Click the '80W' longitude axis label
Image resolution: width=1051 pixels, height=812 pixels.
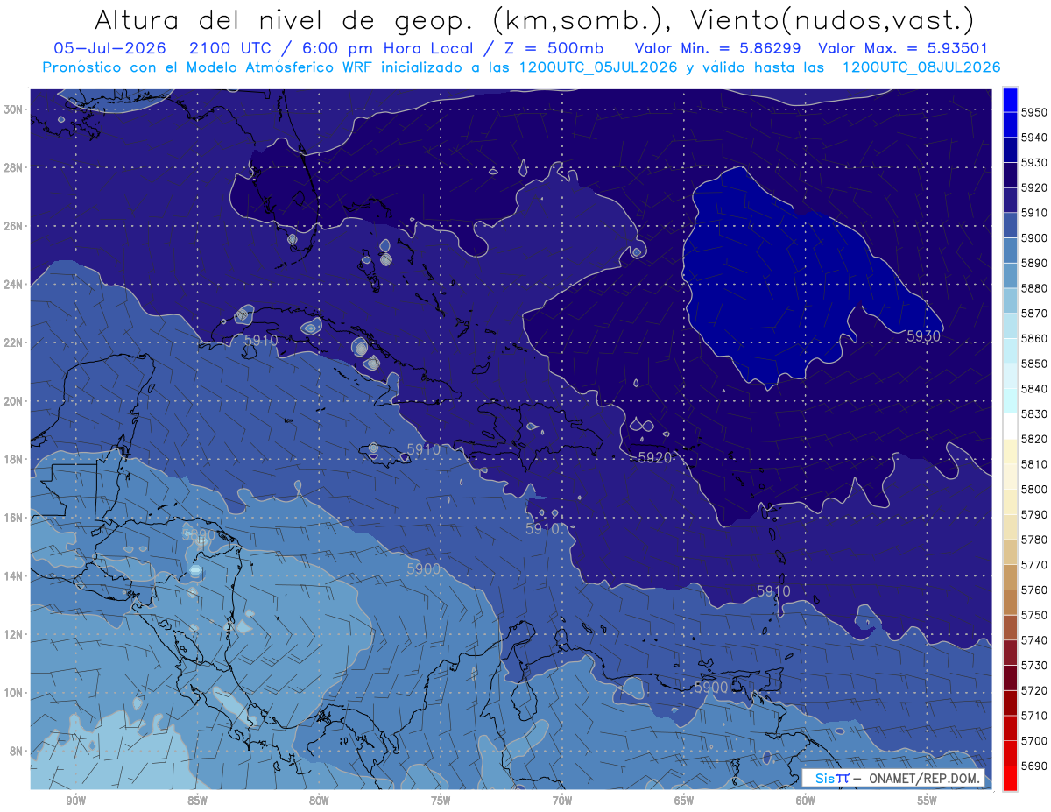click(x=319, y=801)
